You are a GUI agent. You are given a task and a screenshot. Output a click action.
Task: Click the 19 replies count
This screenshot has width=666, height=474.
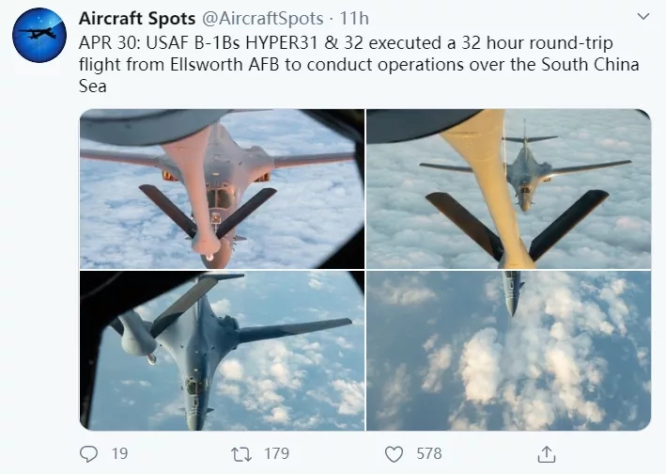click(x=119, y=453)
